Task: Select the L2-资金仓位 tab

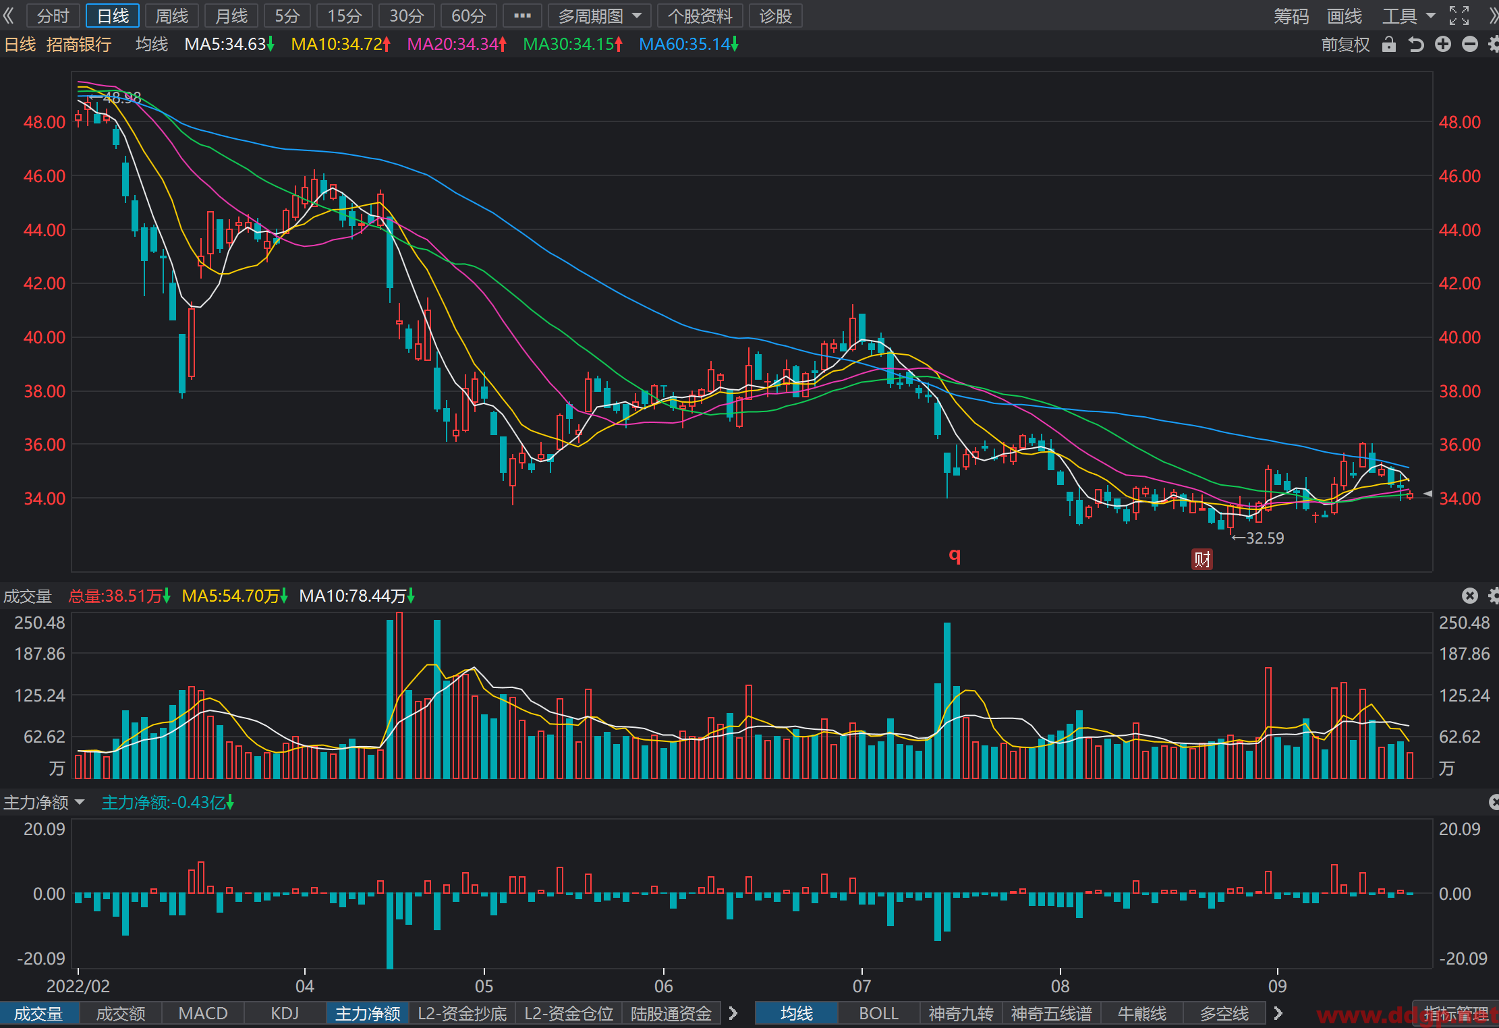Action: click(569, 1013)
